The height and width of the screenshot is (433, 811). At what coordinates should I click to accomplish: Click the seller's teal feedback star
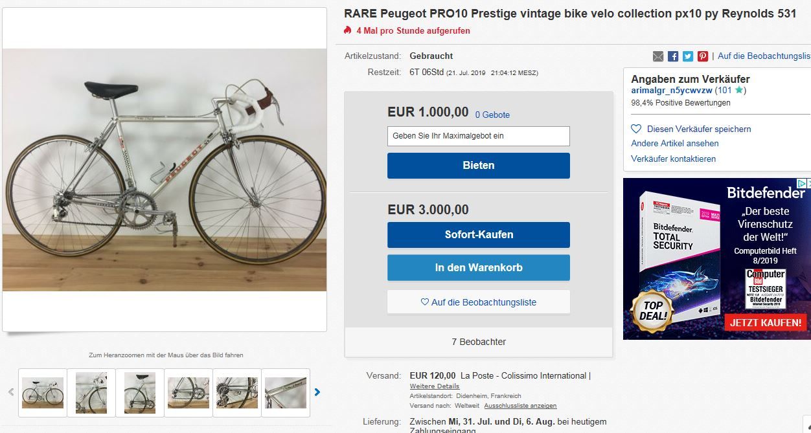[738, 91]
